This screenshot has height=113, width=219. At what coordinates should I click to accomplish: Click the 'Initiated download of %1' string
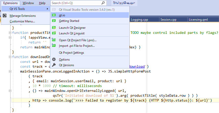[90, 95]
